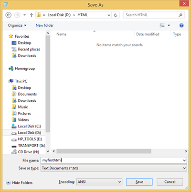The image size is (191, 192).
Task: Open the Organize menu
Action: pos(17,25)
